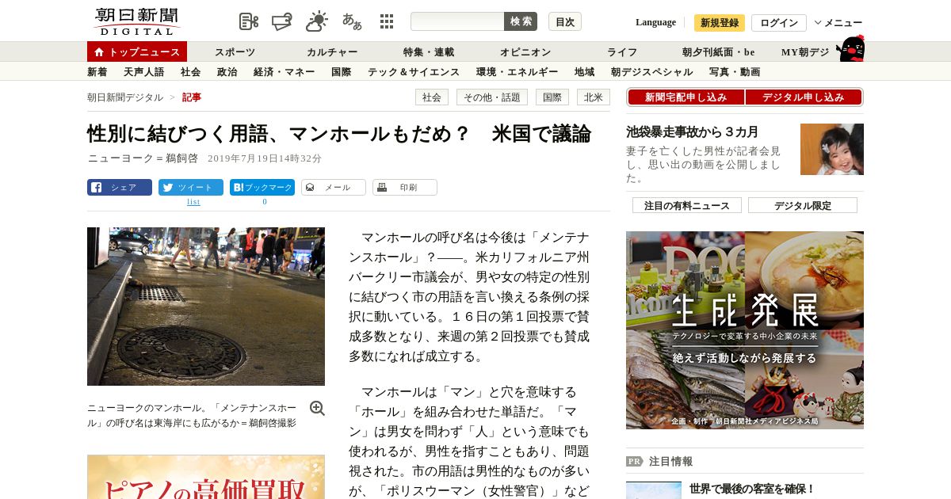Open the apps grid icon
The height and width of the screenshot is (499, 951).
387,21
